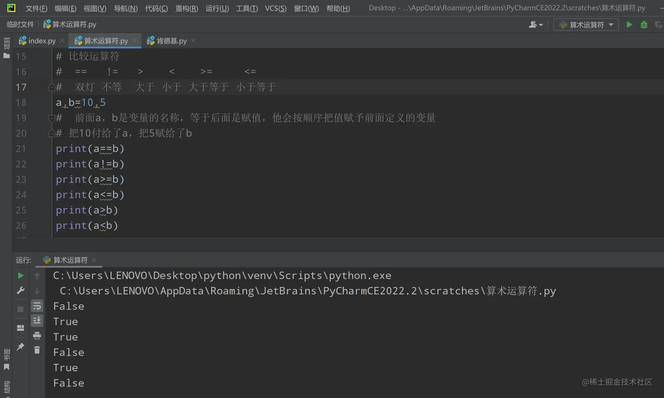The image size is (664, 398).
Task: Open the 视图(V) menu
Action: point(95,8)
